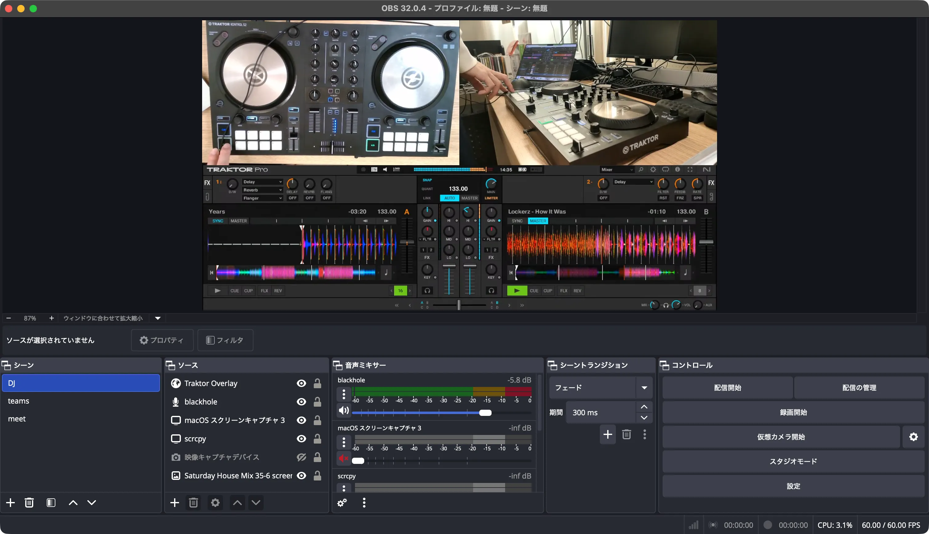This screenshot has height=534, width=929.
Task: Add a new source with plus icon
Action: pos(175,502)
